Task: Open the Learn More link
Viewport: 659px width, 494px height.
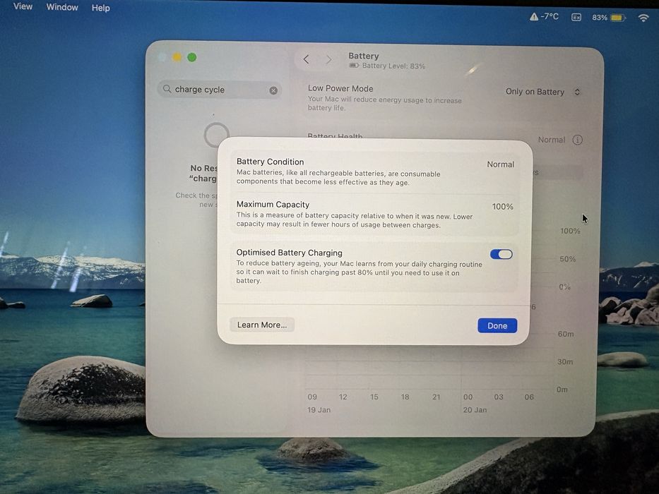Action: coord(262,325)
